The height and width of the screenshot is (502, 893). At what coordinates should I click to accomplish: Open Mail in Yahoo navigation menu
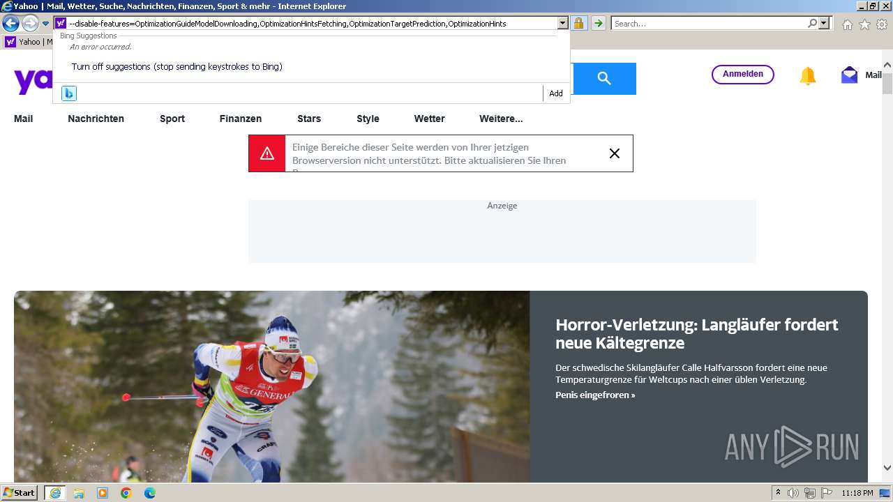[24, 119]
